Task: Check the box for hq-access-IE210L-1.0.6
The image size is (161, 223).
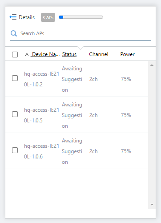Action: (x=15, y=150)
